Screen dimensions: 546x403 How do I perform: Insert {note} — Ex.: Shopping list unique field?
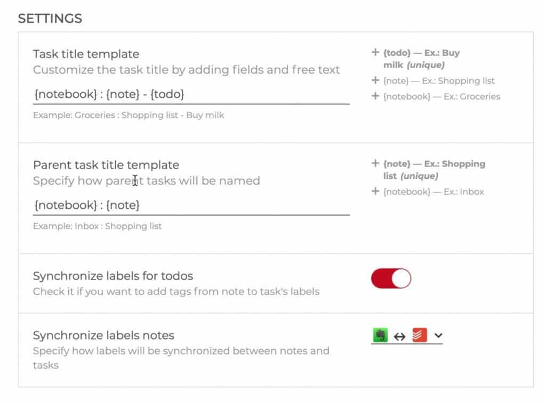[434, 170]
